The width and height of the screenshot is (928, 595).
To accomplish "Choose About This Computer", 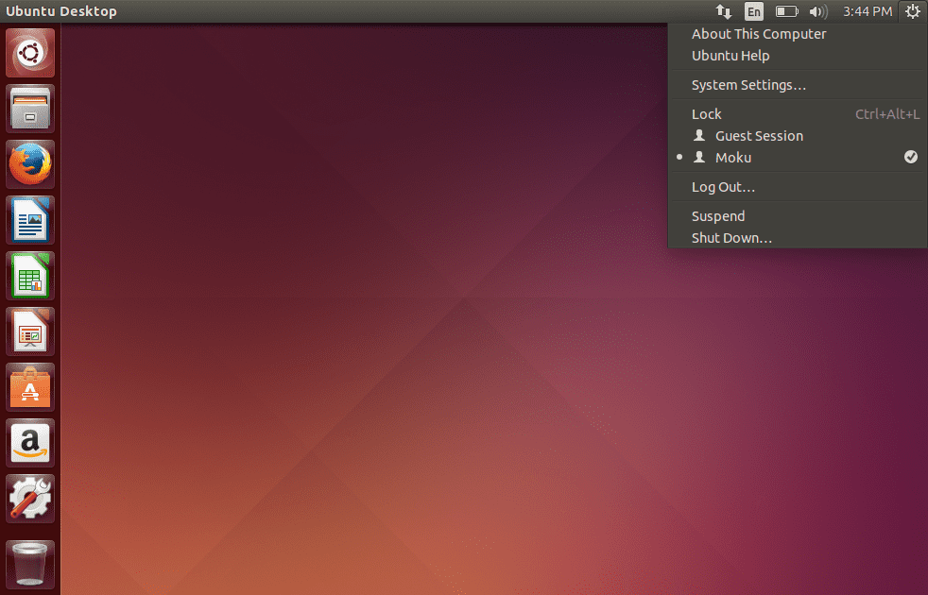I will (798, 34).
